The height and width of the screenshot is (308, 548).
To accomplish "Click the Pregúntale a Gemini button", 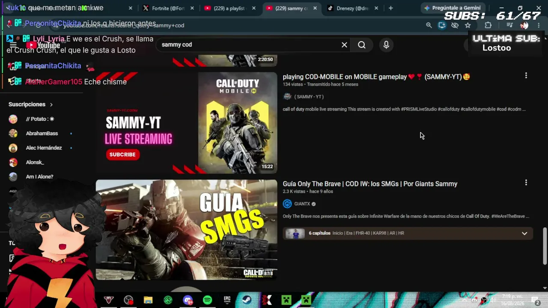I will pyautogui.click(x=452, y=8).
